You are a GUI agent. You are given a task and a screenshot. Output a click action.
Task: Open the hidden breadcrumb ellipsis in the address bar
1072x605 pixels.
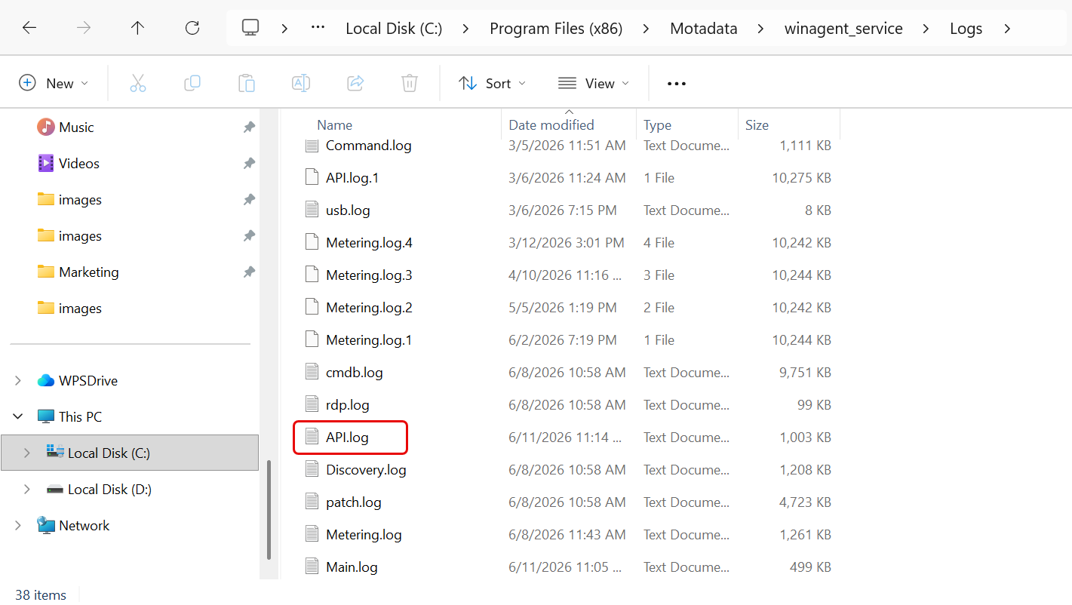click(x=318, y=27)
